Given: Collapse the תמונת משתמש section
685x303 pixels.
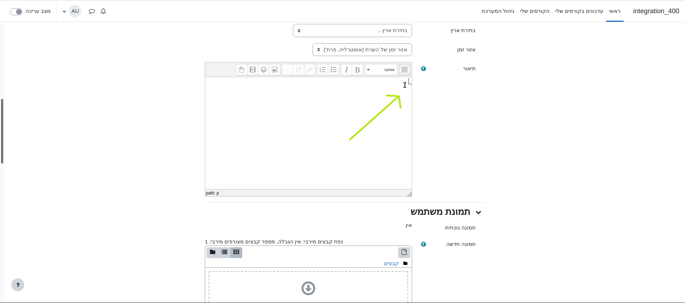Looking at the screenshot, I should pos(478,212).
